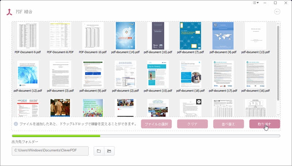Image resolution: width=292 pixels, height=166 pixels.
Task: Select PDF-Document-9.pdf thumbnail
Action: point(28,36)
